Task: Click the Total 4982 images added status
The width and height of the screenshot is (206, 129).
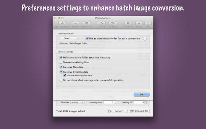Action: click(70, 111)
